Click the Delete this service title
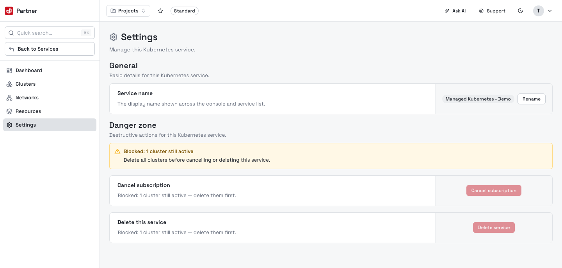This screenshot has width=562, height=268. tap(142, 222)
